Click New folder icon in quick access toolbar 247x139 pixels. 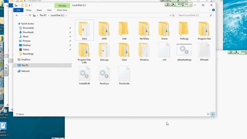click(x=26, y=5)
